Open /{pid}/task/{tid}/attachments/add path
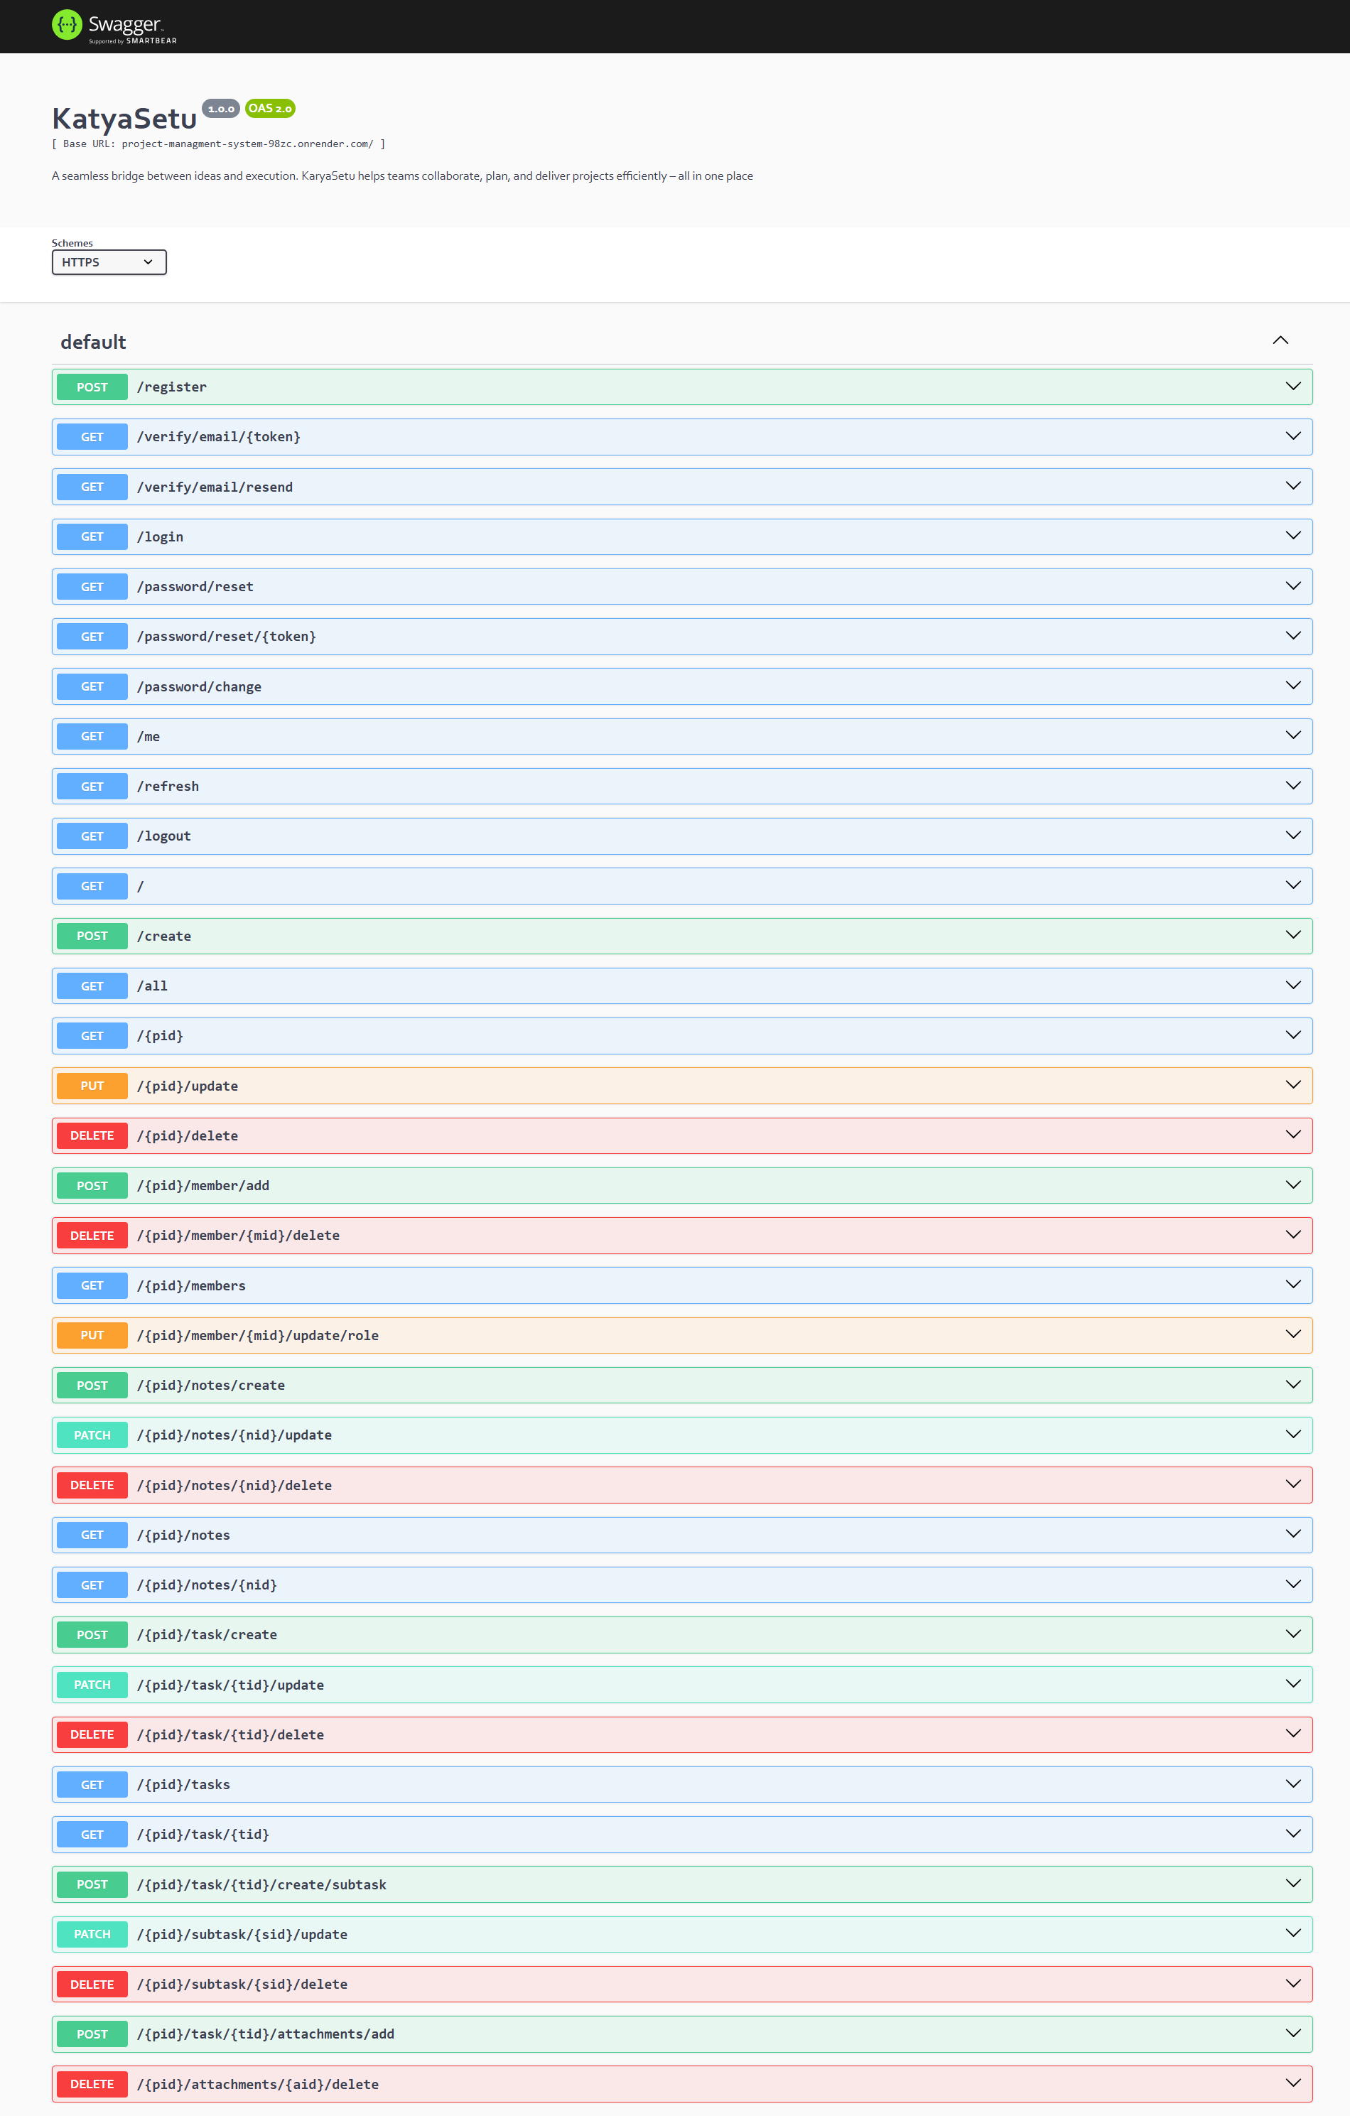 tap(266, 2034)
